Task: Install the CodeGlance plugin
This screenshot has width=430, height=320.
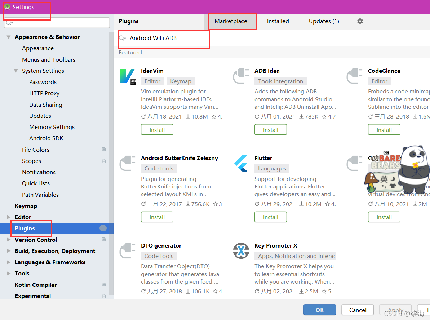Action: [384, 130]
